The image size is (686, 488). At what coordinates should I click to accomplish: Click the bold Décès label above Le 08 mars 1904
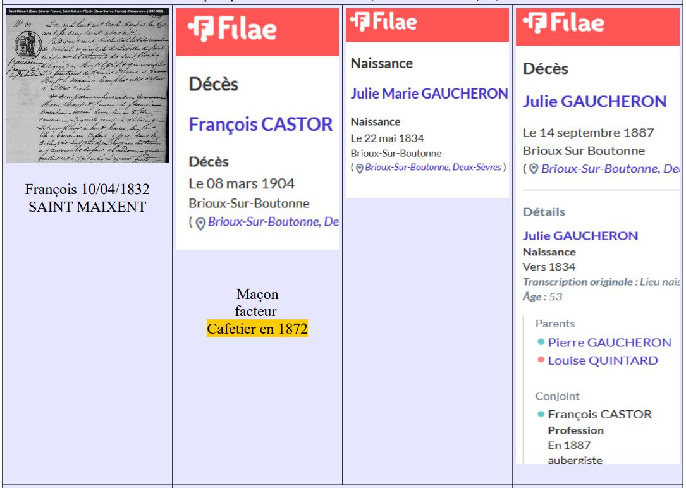[209, 162]
